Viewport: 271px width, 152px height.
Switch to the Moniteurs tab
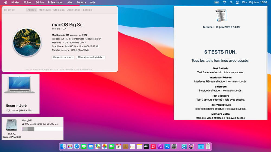[x=44, y=10]
